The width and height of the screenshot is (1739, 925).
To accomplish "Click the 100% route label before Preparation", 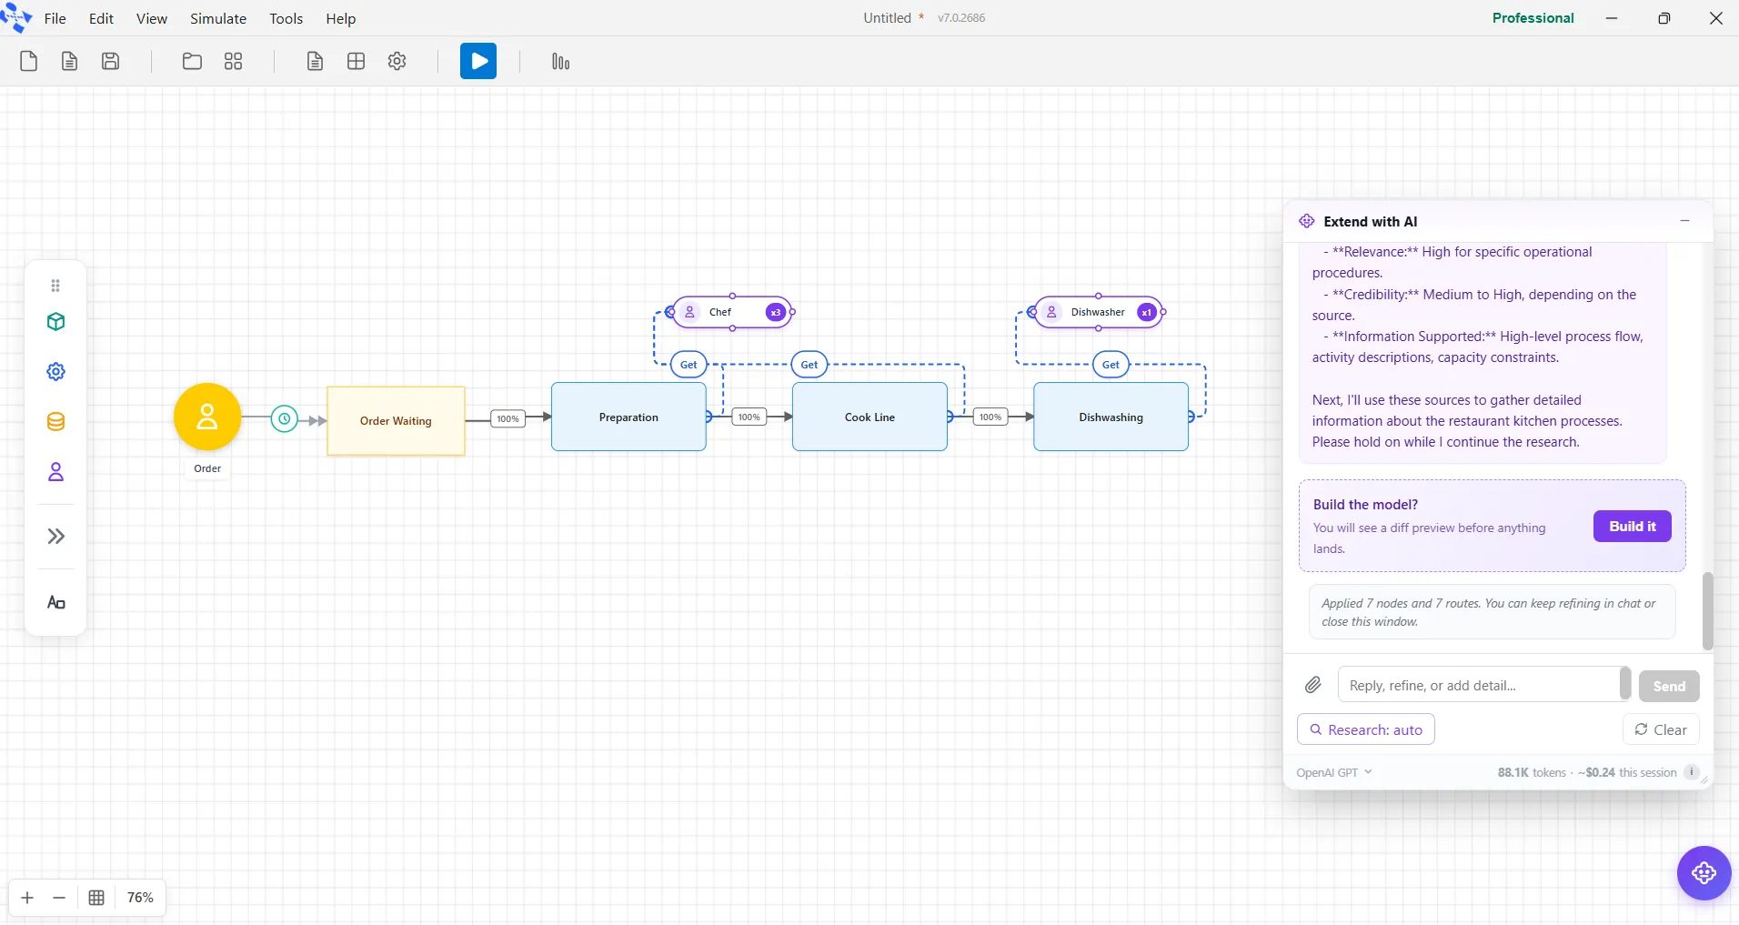I will pyautogui.click(x=508, y=418).
